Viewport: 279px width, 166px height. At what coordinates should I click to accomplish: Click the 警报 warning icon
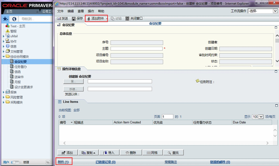tap(7, 31)
